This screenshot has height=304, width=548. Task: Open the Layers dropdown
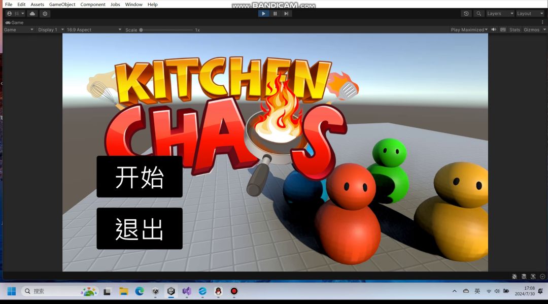pos(500,14)
